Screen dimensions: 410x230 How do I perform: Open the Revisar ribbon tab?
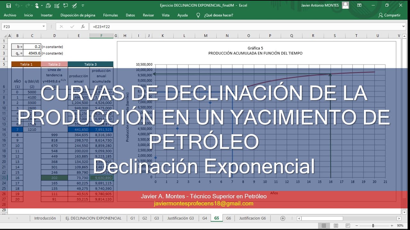click(x=148, y=15)
